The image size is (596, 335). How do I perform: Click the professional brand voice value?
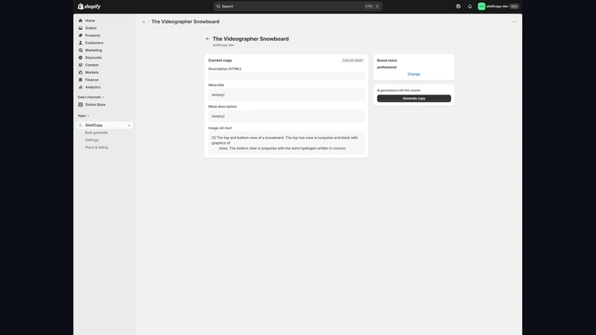(x=387, y=67)
